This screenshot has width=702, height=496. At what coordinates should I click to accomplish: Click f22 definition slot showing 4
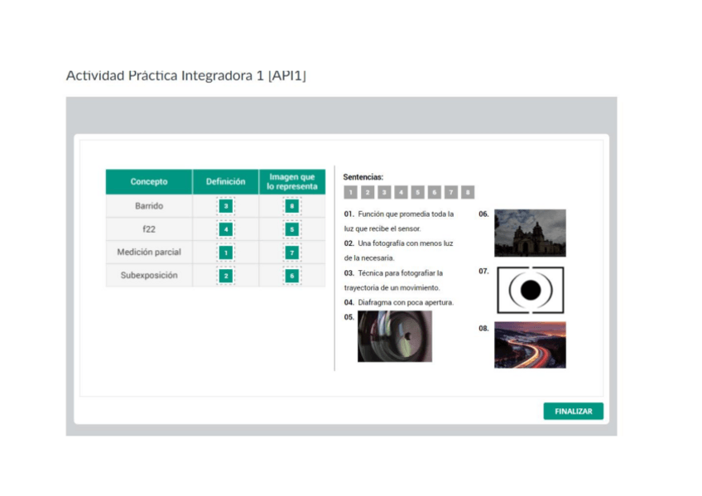point(226,229)
